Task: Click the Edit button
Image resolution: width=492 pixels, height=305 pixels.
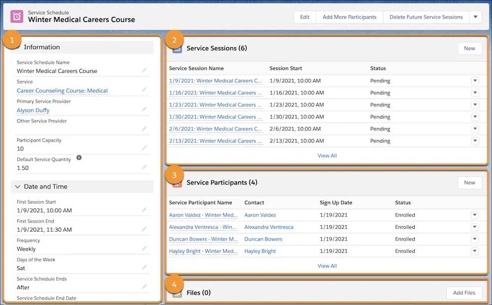Action: point(305,16)
